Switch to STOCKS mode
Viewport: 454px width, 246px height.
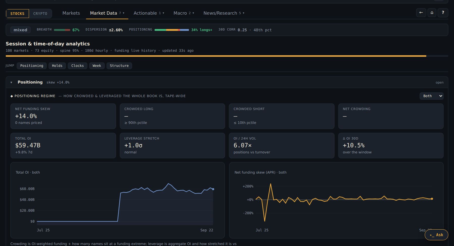click(17, 14)
